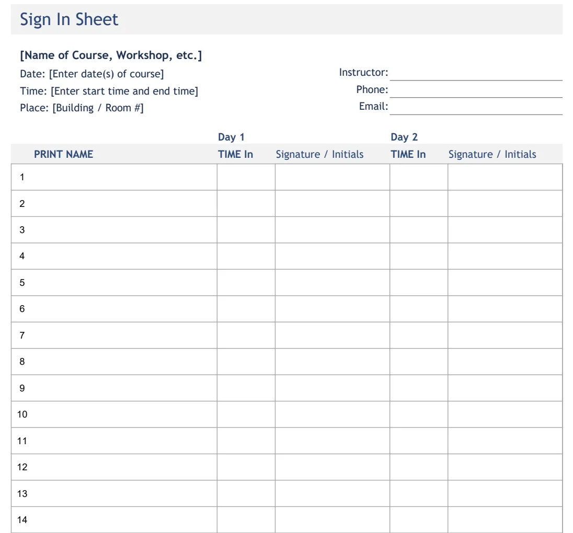
Task: Select the print name cell in row 3
Action: point(114,230)
